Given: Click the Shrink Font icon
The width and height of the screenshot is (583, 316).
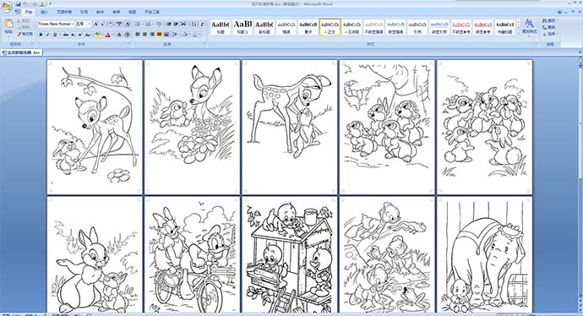Looking at the screenshot, I should (102, 24).
